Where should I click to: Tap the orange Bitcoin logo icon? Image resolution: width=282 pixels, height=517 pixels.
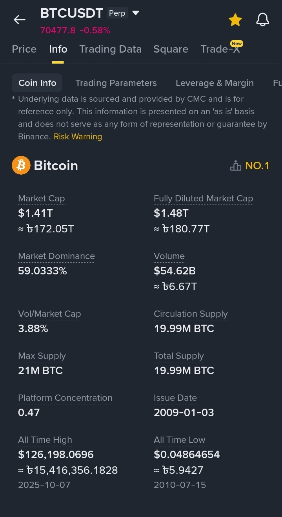pos(21,165)
